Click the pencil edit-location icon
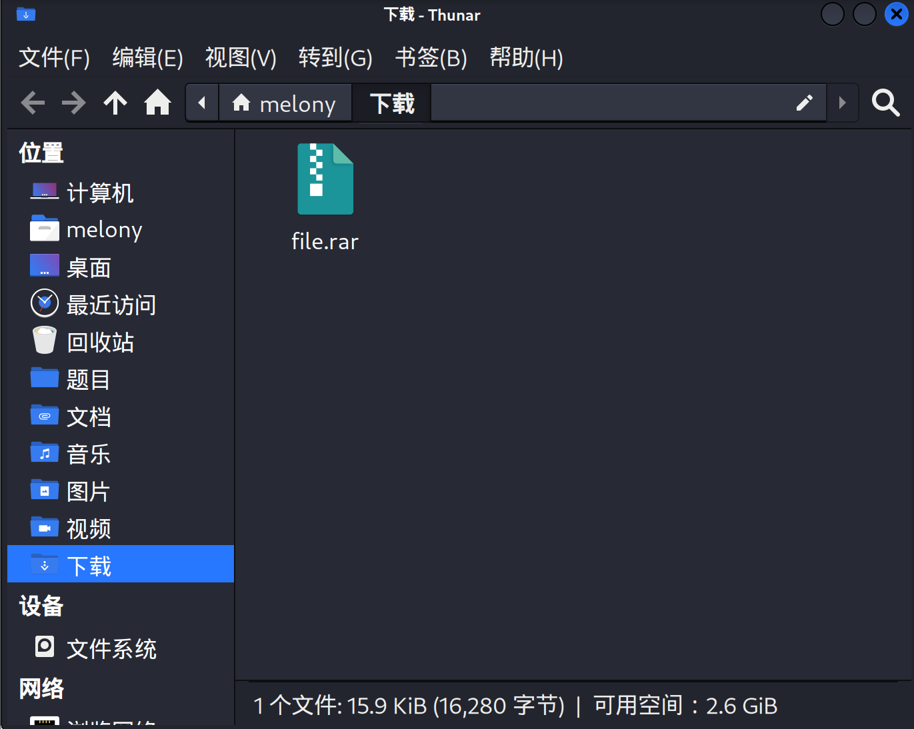 805,103
